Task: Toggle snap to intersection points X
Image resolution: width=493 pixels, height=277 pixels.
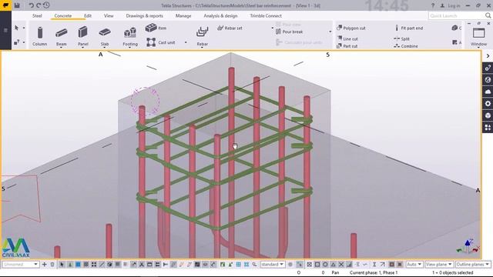Action: coord(340,265)
